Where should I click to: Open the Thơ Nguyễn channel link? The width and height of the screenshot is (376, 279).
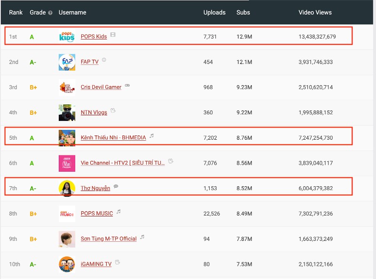95,188
